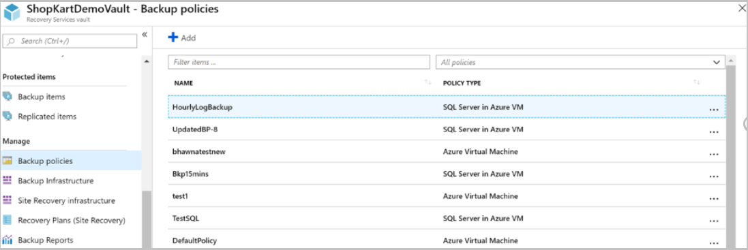Focus the Filter items input field
Viewport: 748px width, 250px height.
pyautogui.click(x=299, y=63)
